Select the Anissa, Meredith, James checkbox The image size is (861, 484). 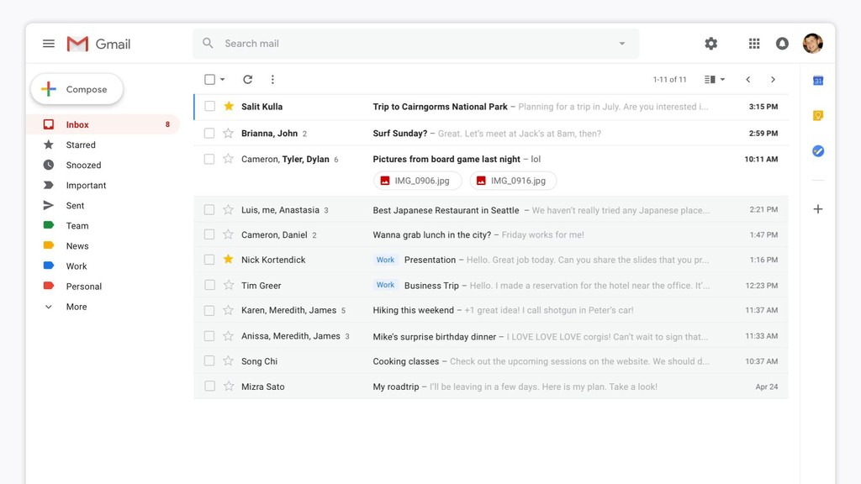point(209,336)
